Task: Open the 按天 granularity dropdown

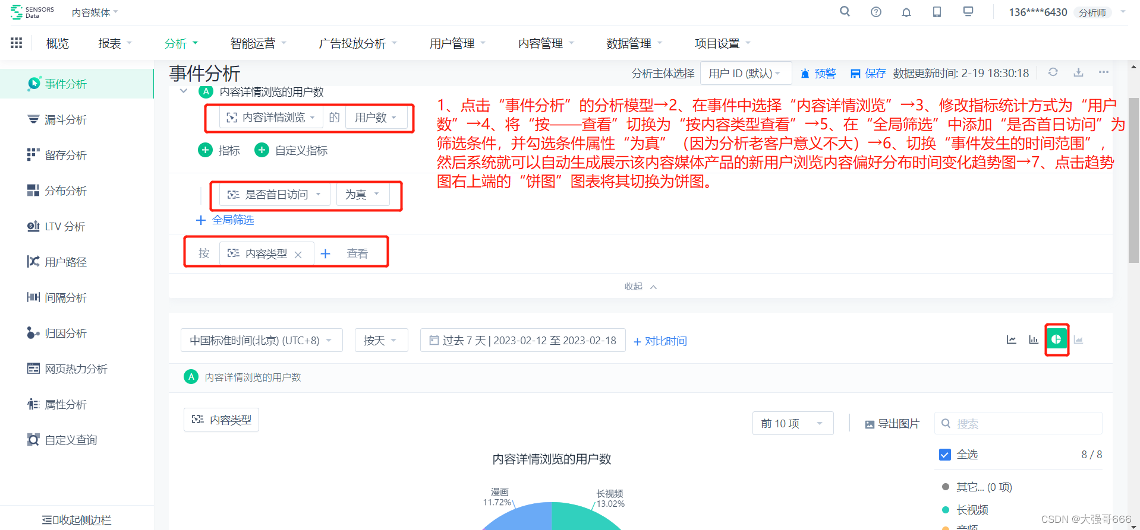Action: coord(381,340)
